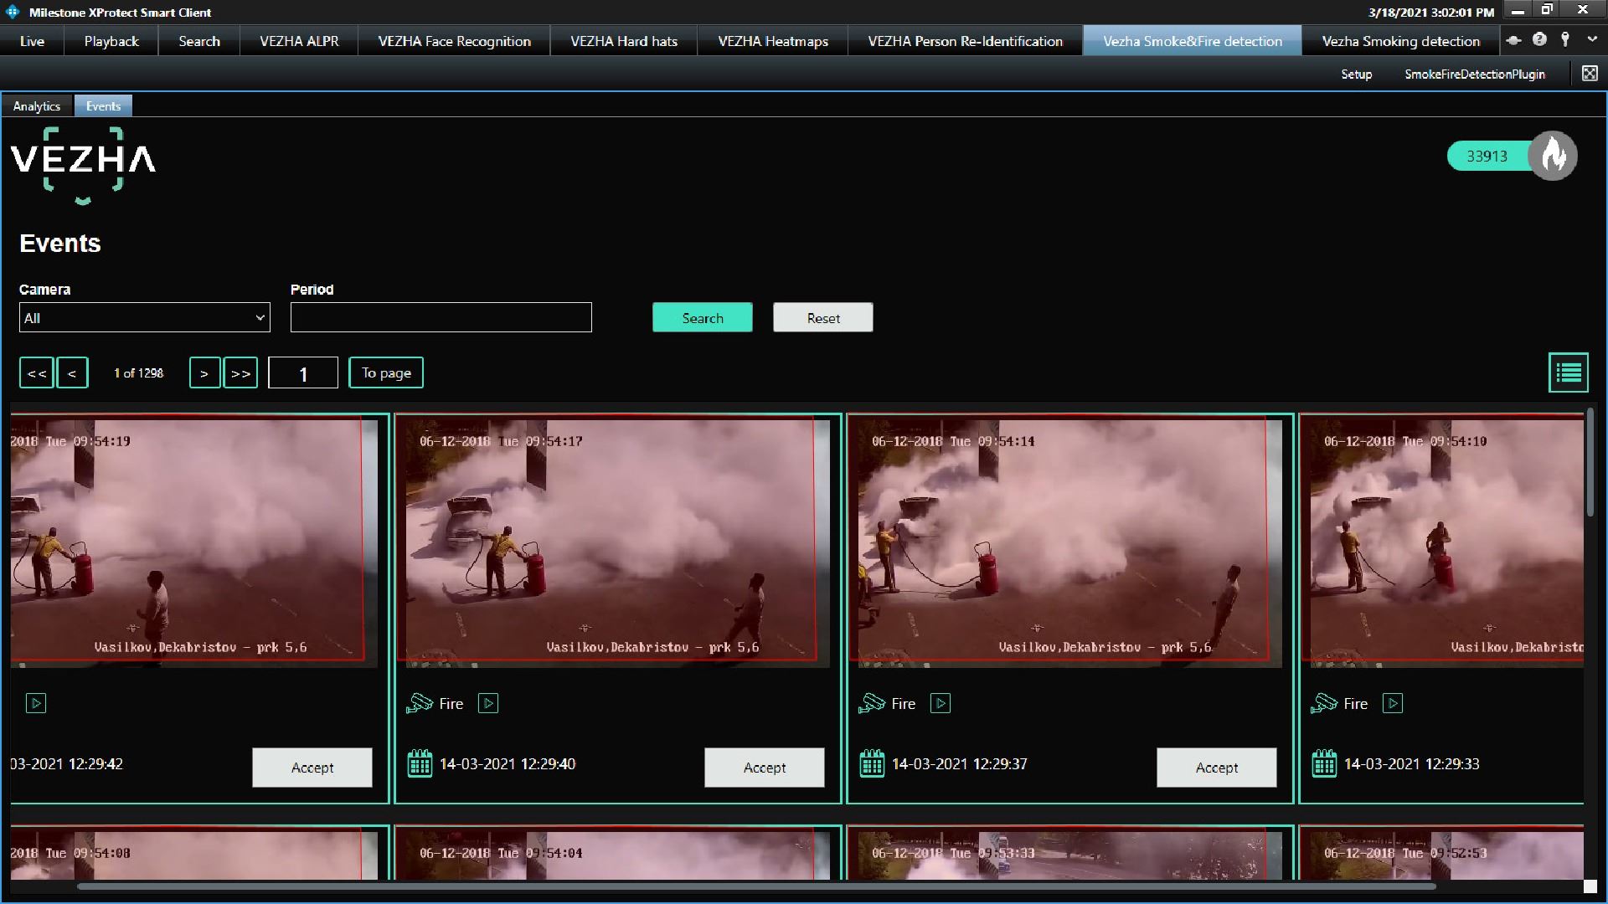The width and height of the screenshot is (1608, 904).
Task: Open the Playback tab
Action: pyautogui.click(x=111, y=41)
